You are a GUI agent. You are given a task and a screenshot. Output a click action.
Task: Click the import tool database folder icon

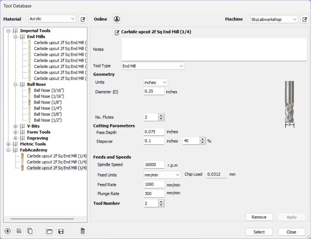pyautogui.click(x=49, y=231)
